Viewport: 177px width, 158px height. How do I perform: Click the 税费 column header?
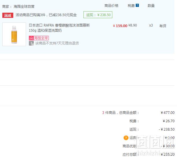pos(131,6)
